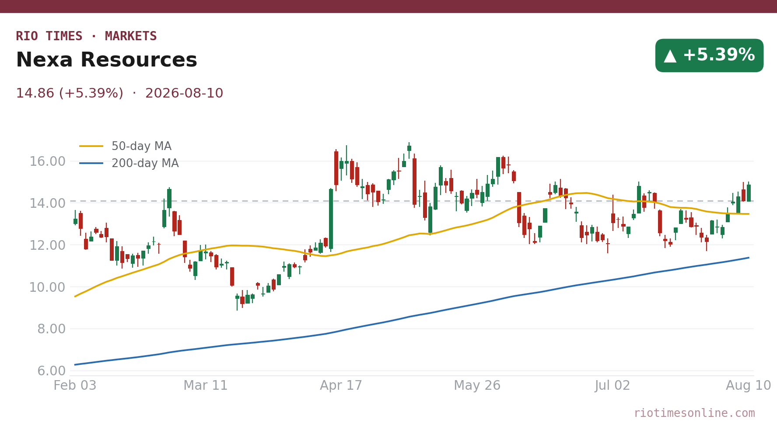777x437 pixels.
Task: Click the Mar 11 x-axis date label
Action: (206, 386)
